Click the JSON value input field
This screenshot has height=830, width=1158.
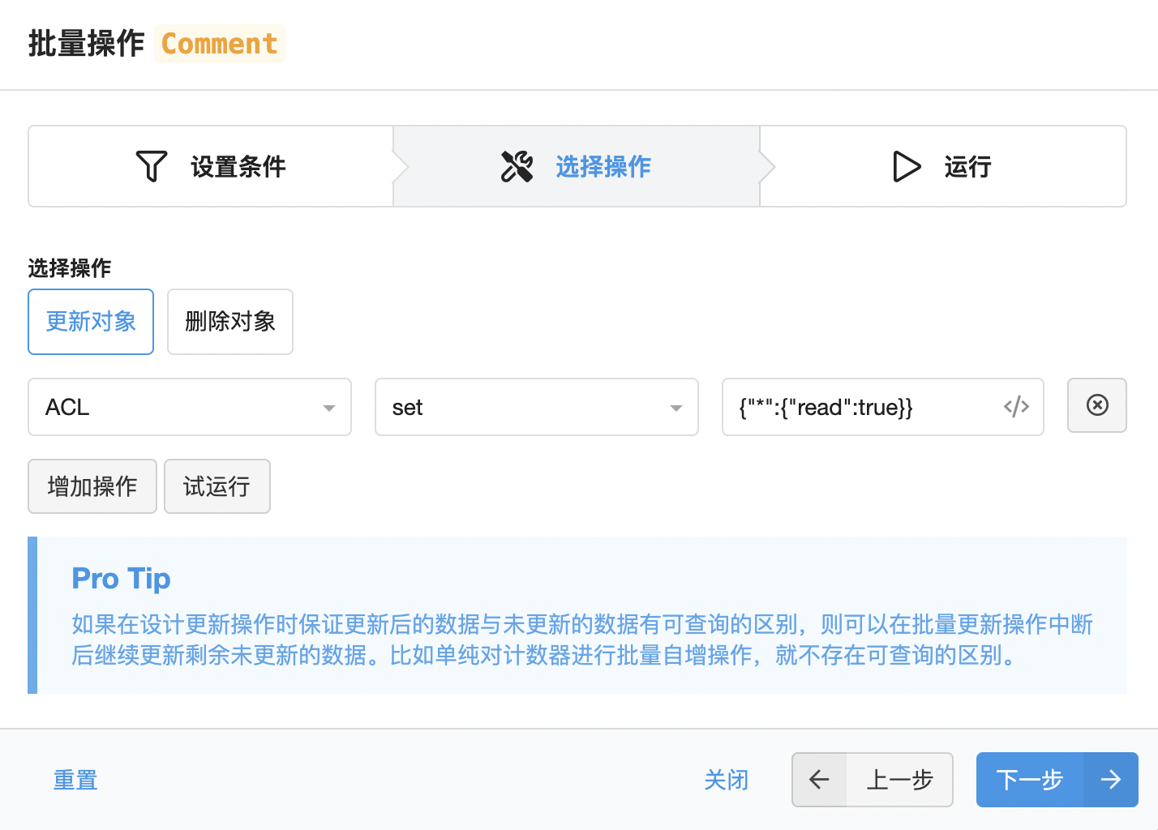point(860,407)
